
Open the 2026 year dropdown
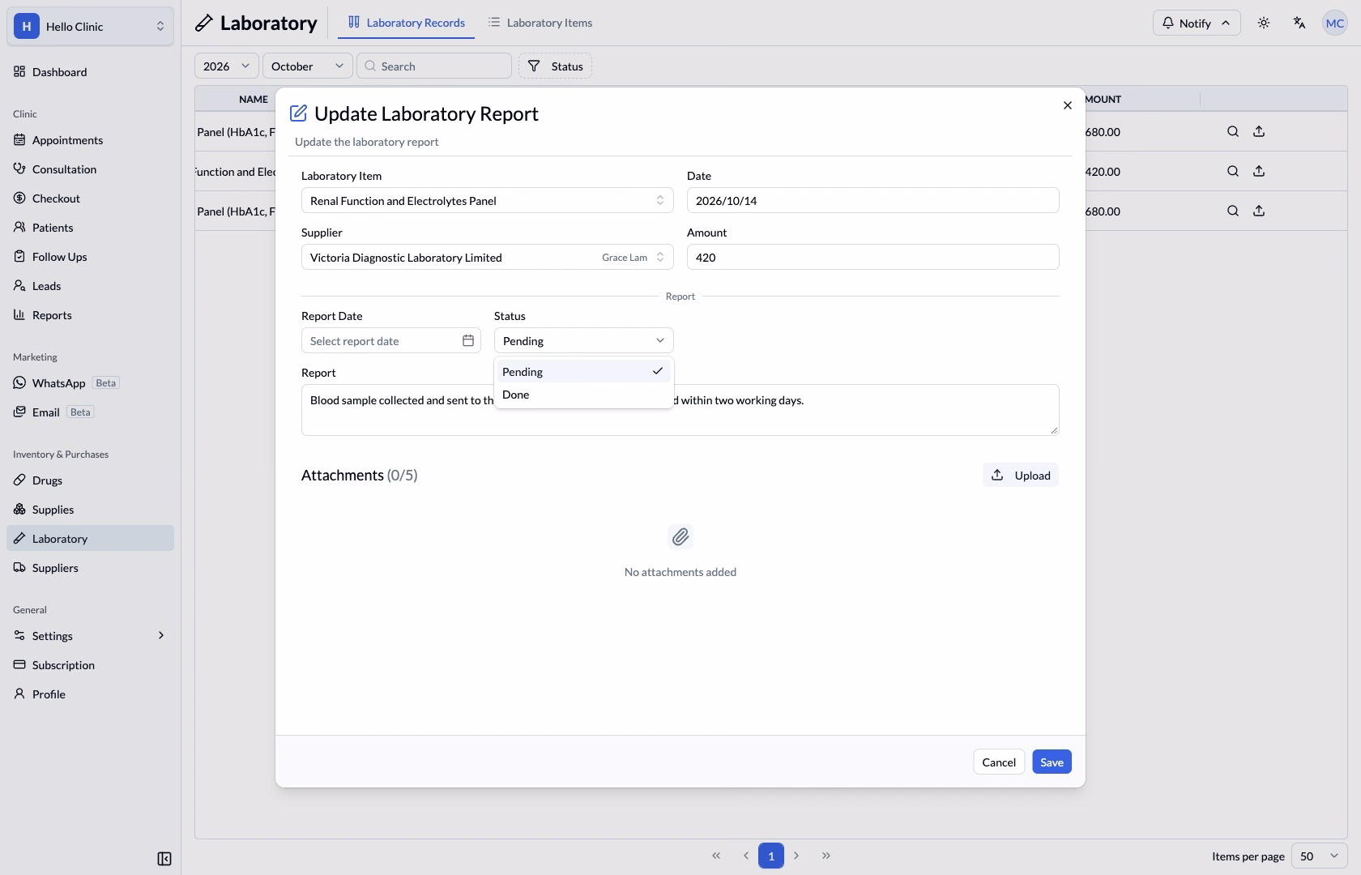point(227,66)
